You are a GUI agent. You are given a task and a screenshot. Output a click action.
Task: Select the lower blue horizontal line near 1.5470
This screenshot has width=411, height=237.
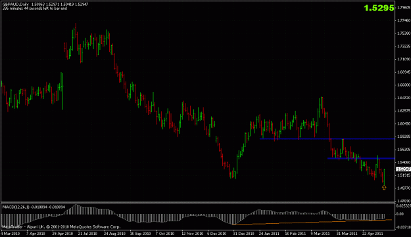tap(361, 158)
